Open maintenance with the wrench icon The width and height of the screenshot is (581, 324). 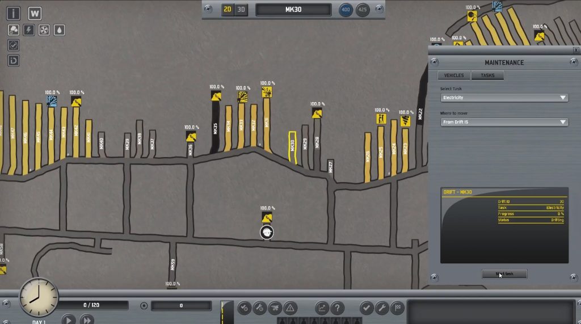(x=382, y=308)
